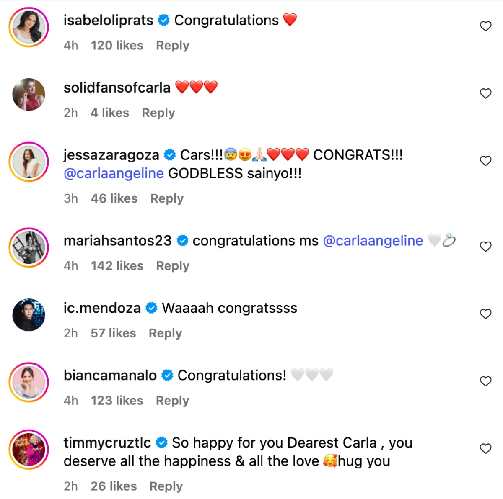Viewport: 503px width, 499px height.
Task: Open biancamanalo's profile avatar
Action: [29, 382]
